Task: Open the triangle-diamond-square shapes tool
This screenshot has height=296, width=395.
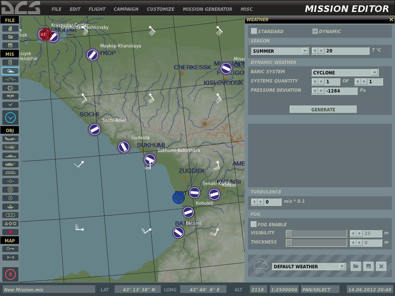Action: (x=10, y=224)
